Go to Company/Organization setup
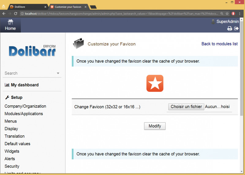This screenshot has height=175, width=245. pyautogui.click(x=25, y=106)
